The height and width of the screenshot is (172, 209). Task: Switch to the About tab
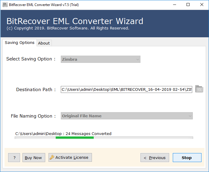[x=44, y=43]
